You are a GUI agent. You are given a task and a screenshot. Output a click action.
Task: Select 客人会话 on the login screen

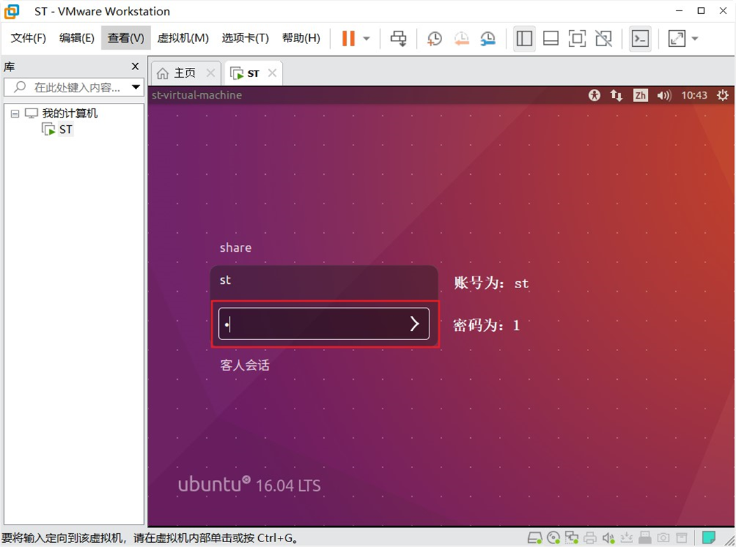[245, 365]
